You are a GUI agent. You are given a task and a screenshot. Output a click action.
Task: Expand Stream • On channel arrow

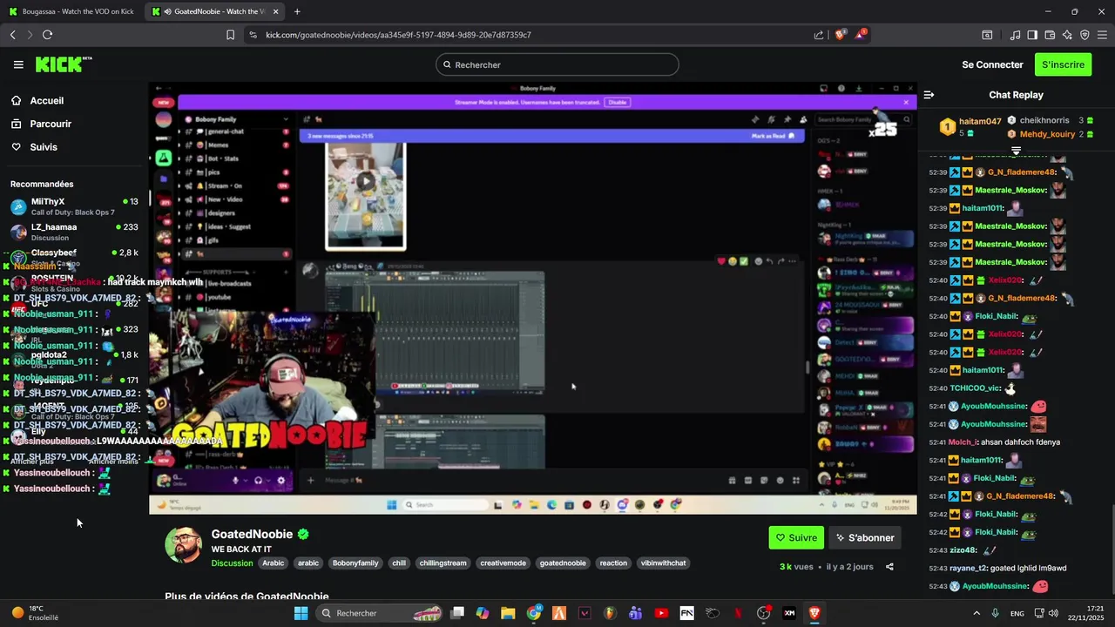coord(179,185)
